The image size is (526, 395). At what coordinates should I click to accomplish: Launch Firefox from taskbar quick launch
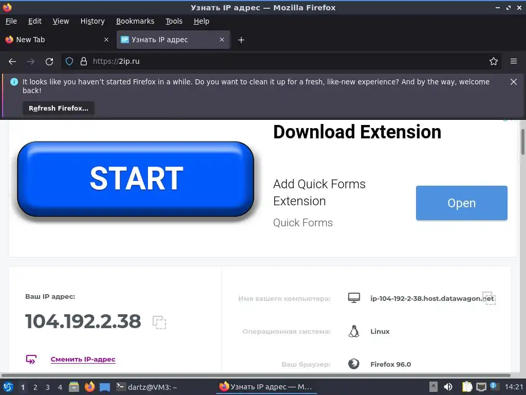(89, 387)
